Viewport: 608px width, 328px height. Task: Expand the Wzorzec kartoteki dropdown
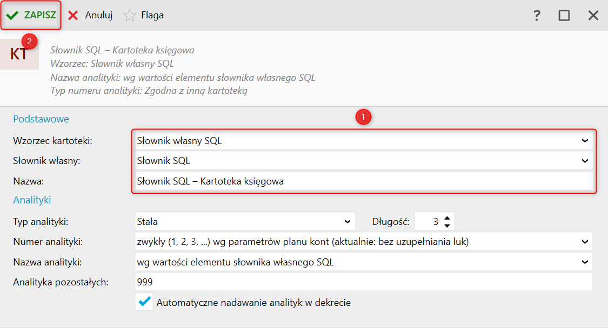pyautogui.click(x=584, y=141)
